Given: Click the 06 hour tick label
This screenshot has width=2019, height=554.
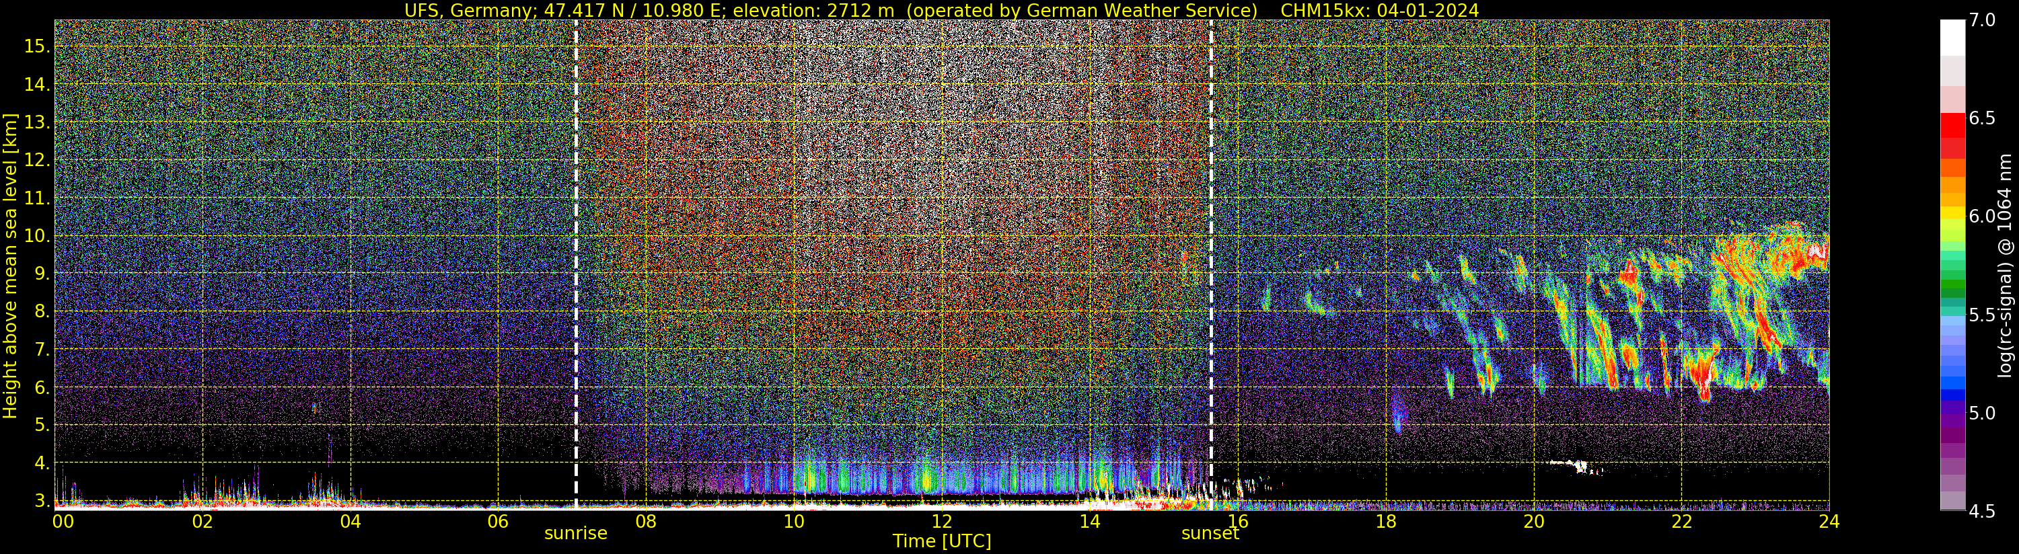Looking at the screenshot, I should pos(498,521).
